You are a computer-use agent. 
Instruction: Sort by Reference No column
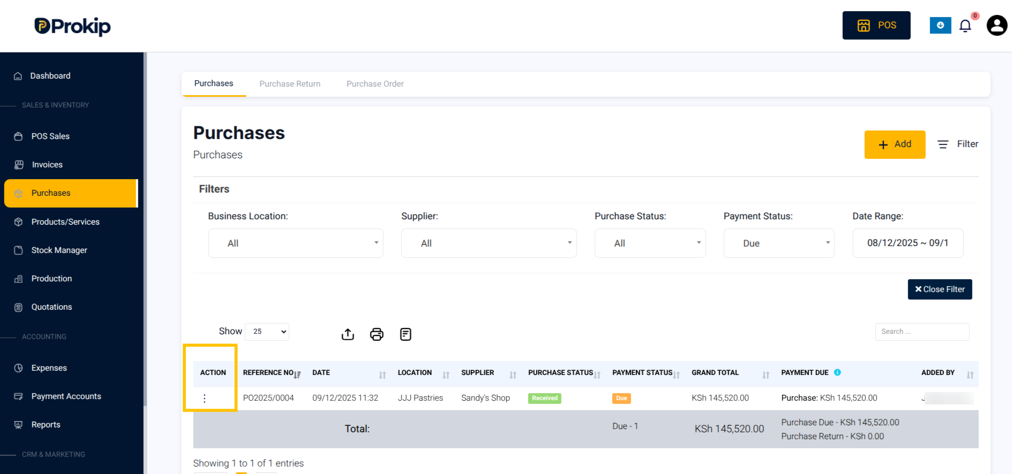click(x=272, y=373)
